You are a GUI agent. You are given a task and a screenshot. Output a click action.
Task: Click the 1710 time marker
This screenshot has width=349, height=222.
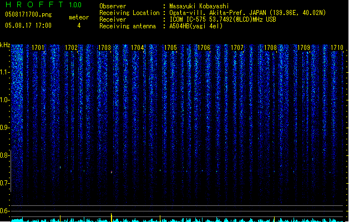coord(337,48)
